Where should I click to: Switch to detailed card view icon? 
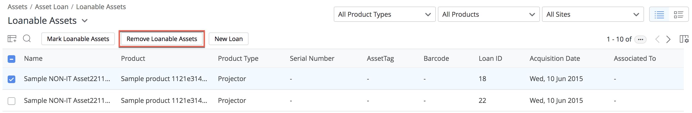coord(678,14)
